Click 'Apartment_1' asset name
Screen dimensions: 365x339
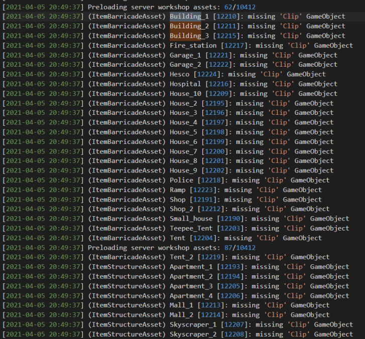click(x=191, y=267)
